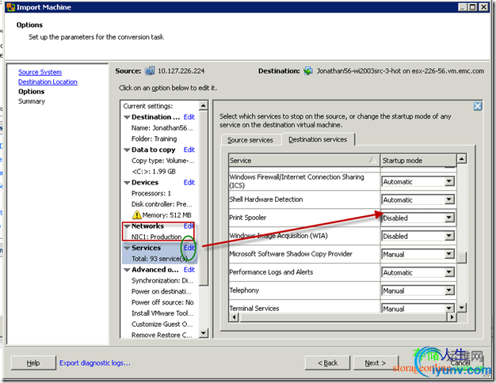Collapse the Data to copy section
Viewport: 496px width, 383px height.
pyautogui.click(x=127, y=150)
